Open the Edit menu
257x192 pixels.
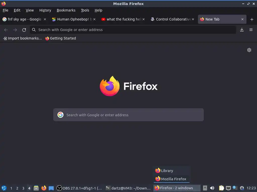[17, 10]
